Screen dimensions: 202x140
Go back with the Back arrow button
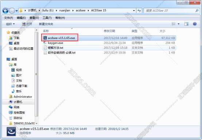[x=5, y=11]
